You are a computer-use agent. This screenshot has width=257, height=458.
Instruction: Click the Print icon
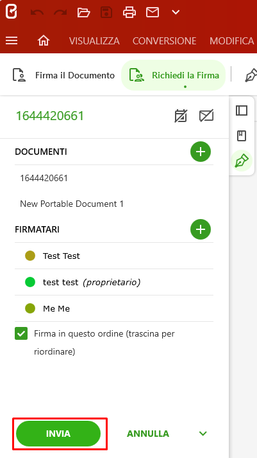pyautogui.click(x=129, y=12)
